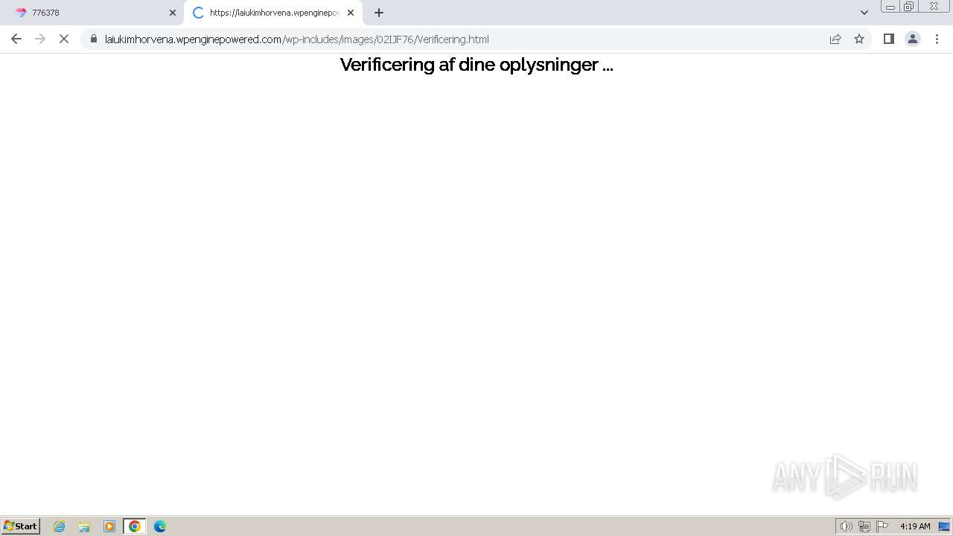Go back to the previous page
This screenshot has width=953, height=536.
pyautogui.click(x=16, y=39)
